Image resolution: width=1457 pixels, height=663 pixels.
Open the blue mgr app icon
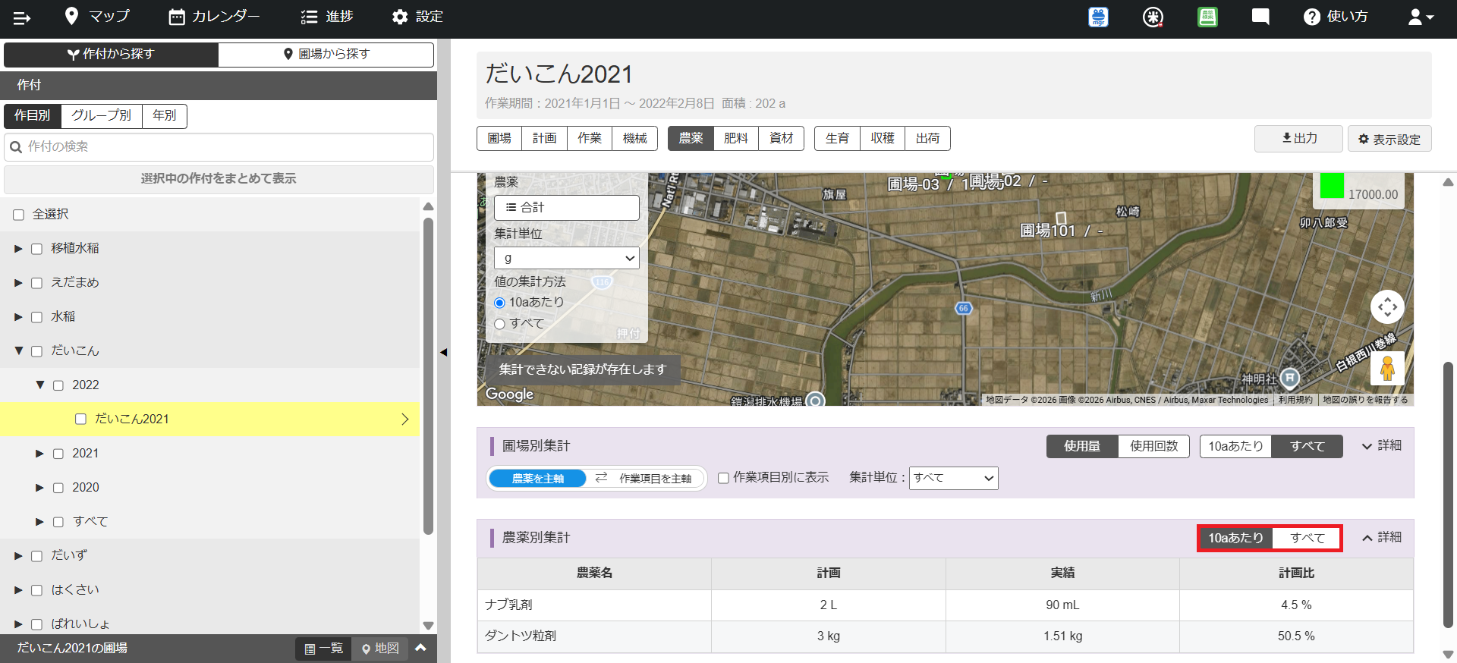pos(1098,17)
